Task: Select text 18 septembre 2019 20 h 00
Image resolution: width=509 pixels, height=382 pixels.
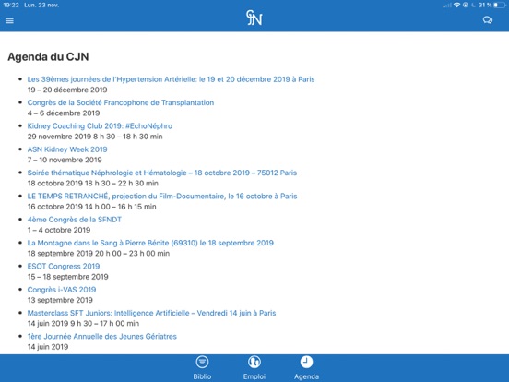Action: point(75,254)
